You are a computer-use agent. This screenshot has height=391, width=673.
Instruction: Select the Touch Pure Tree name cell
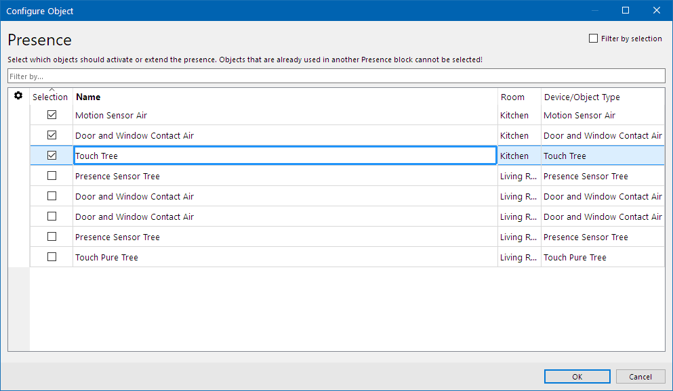285,257
